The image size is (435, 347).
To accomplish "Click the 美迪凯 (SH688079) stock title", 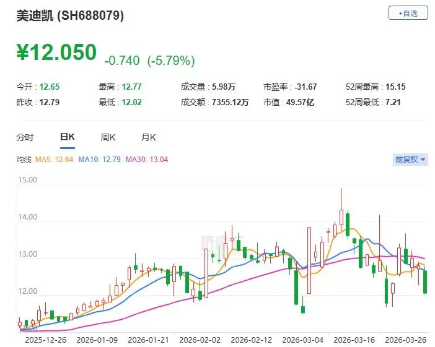I will pos(70,16).
